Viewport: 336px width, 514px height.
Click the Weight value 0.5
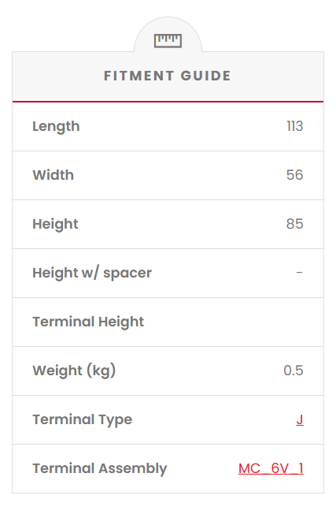click(294, 371)
